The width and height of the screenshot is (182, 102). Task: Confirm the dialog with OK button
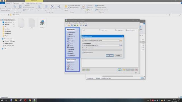[x=110, y=56]
